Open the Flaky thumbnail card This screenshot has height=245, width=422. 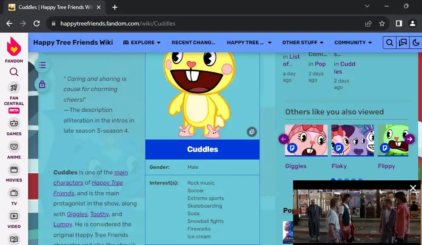(353, 140)
